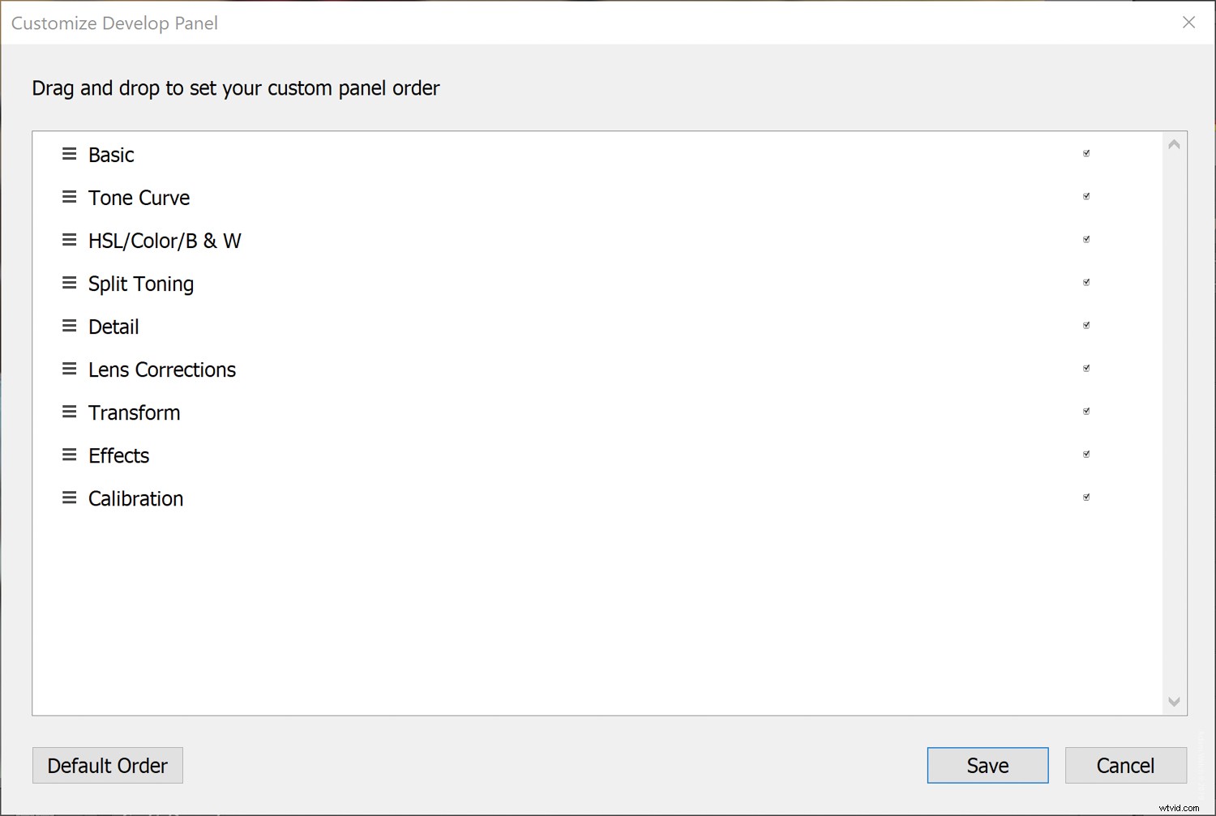Toggle the Tone Curve panel checkbox
The height and width of the screenshot is (816, 1216).
click(x=1086, y=196)
